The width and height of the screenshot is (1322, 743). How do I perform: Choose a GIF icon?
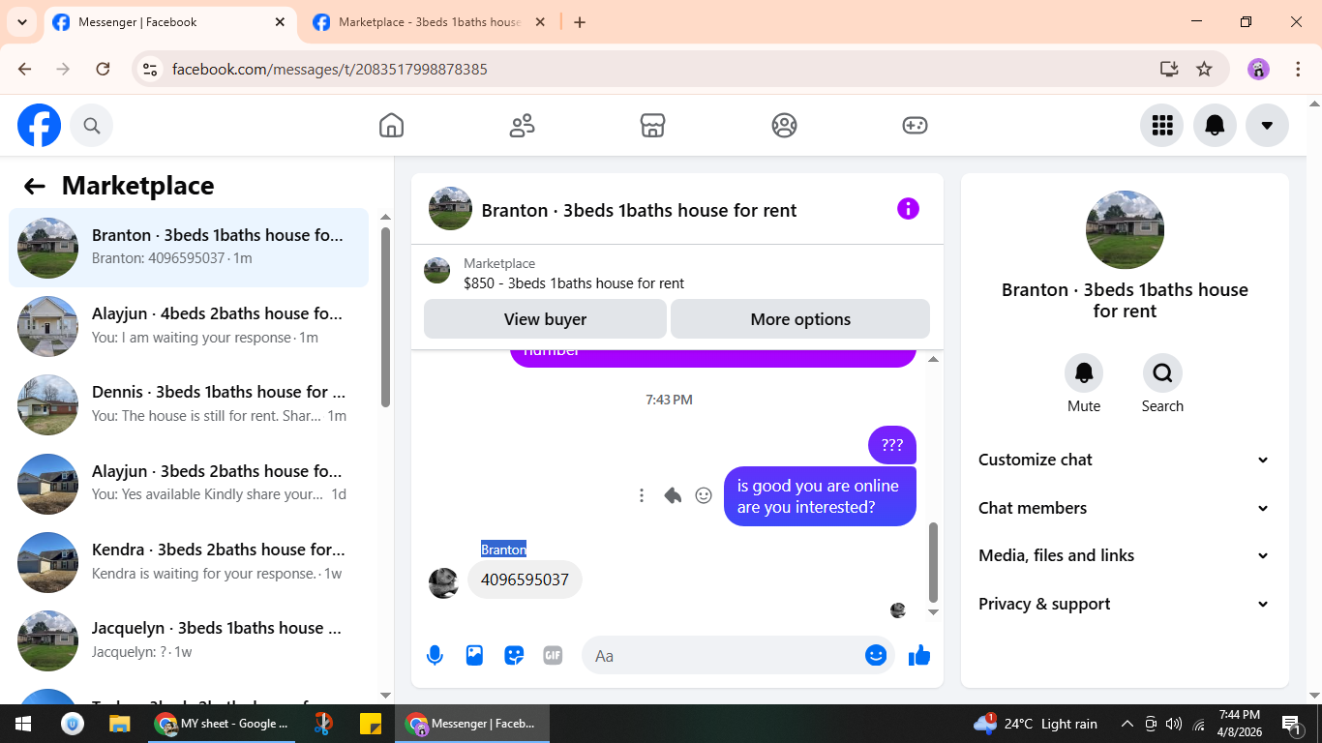553,655
